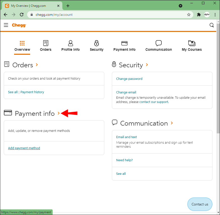The image size is (220, 215).
Task: Expand the Payment info section chevron
Action: (x=59, y=113)
